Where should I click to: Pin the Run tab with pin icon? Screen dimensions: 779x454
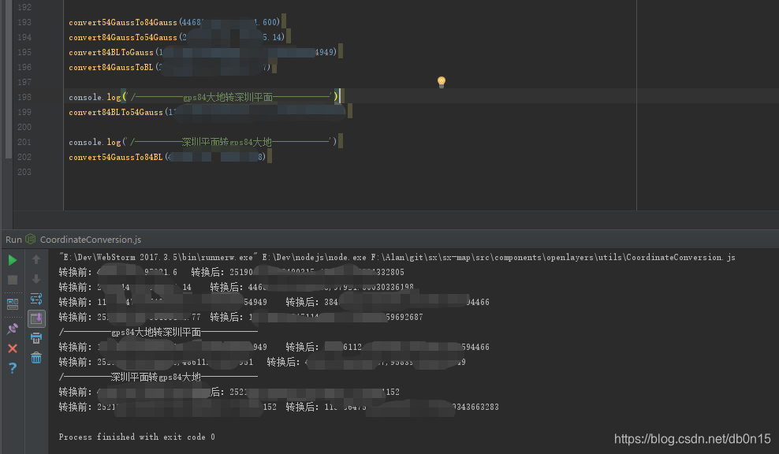pos(13,329)
